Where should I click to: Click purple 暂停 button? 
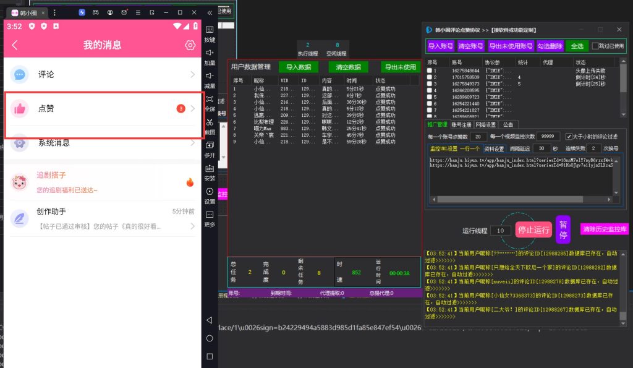(563, 229)
